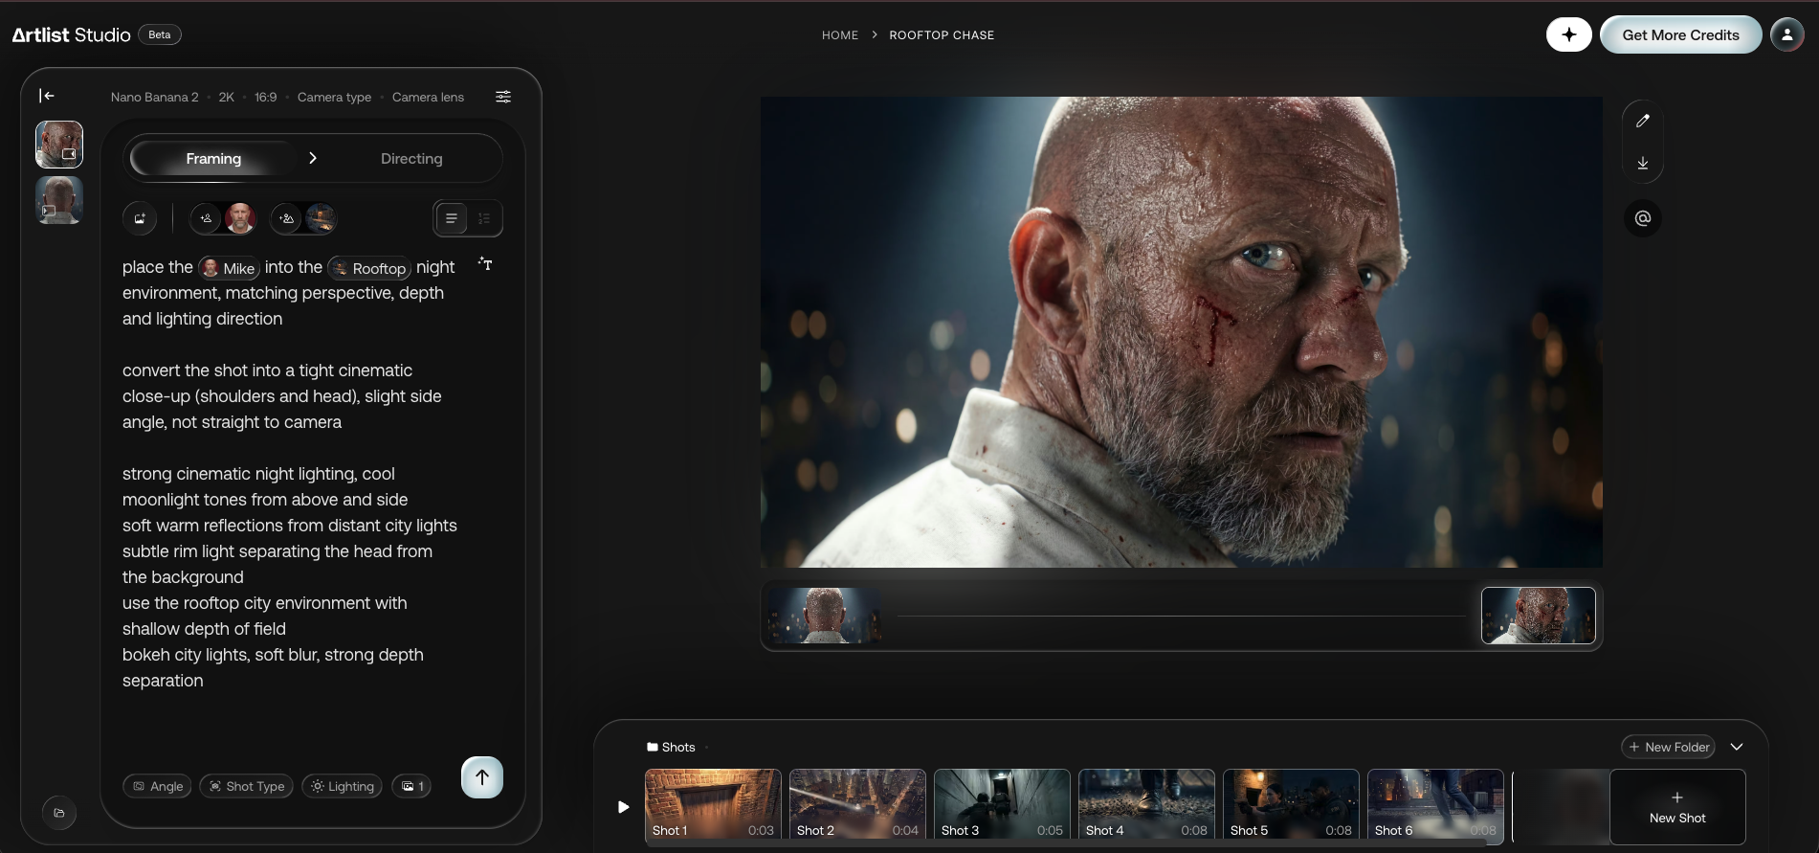Open the Shot Type options
Screen dimensions: 1819x853
coord(247,786)
